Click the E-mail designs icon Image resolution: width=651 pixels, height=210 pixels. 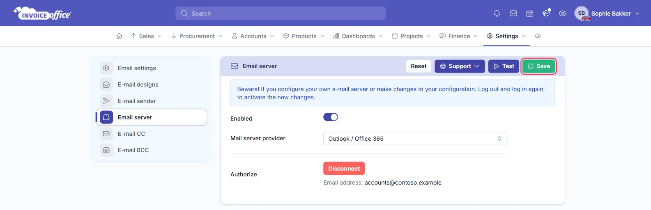point(106,84)
